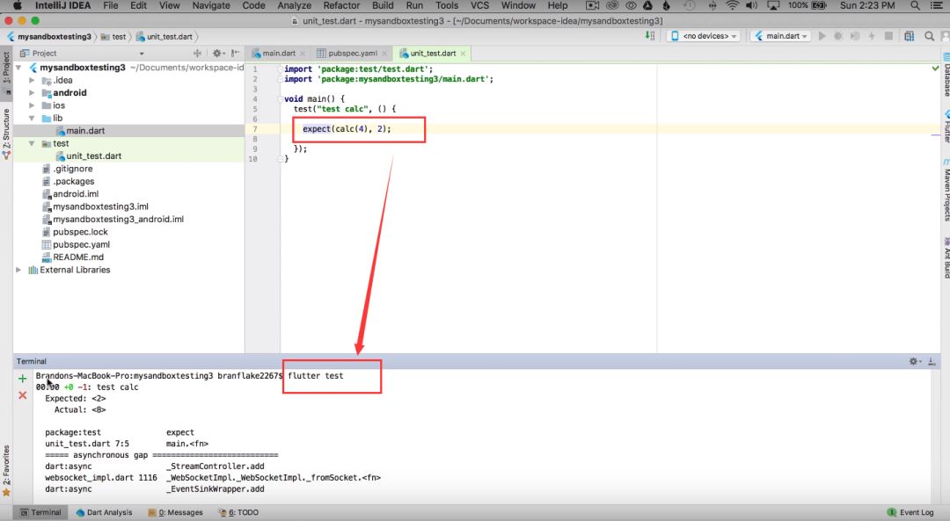This screenshot has width=950, height=521.
Task: Open the Terminal tool window button
Action: click(40, 512)
